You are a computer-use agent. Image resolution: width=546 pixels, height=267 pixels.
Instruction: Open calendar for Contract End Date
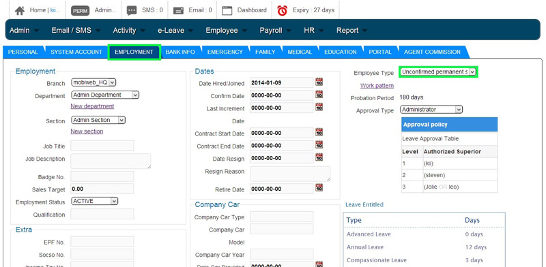pyautogui.click(x=319, y=144)
